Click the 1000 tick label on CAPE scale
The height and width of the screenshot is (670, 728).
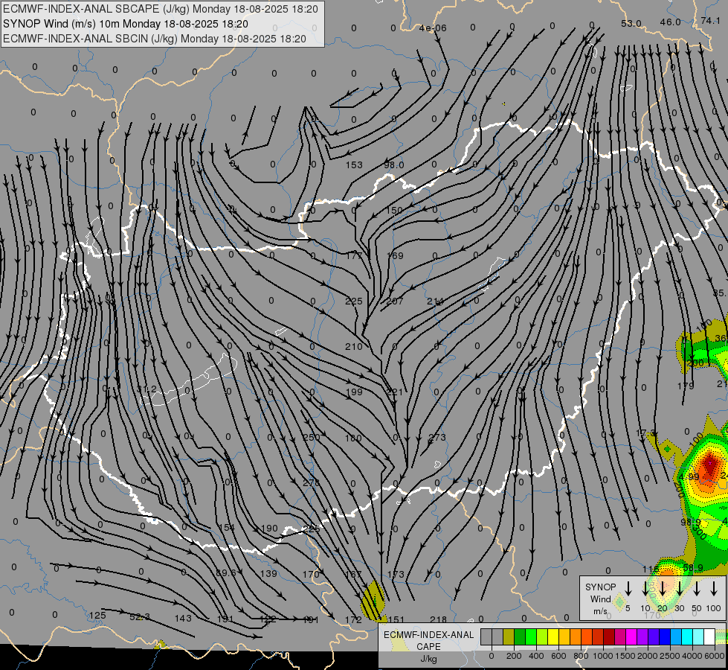[x=602, y=656]
